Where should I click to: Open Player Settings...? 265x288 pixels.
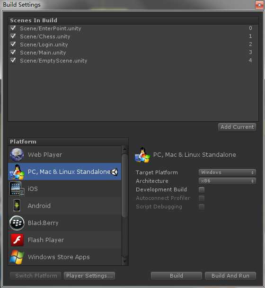89,276
